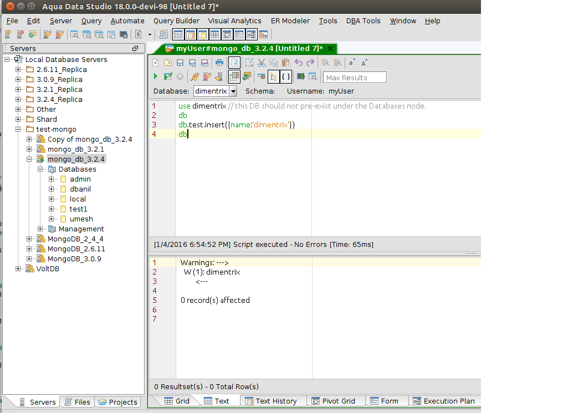Screen dimensions: 563x413
Task: Click the select-region dashed rectangle icon
Action: 249,63
